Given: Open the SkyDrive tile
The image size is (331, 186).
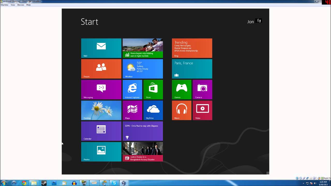Looking at the screenshot, I should pos(153,110).
